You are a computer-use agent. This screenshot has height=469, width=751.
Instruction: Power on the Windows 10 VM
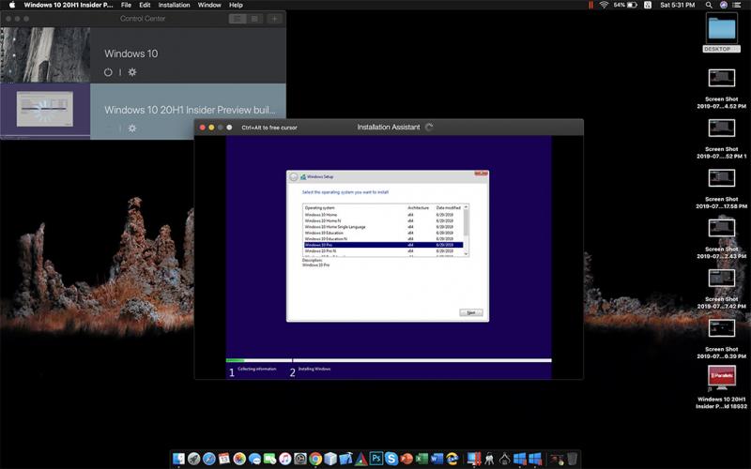108,72
